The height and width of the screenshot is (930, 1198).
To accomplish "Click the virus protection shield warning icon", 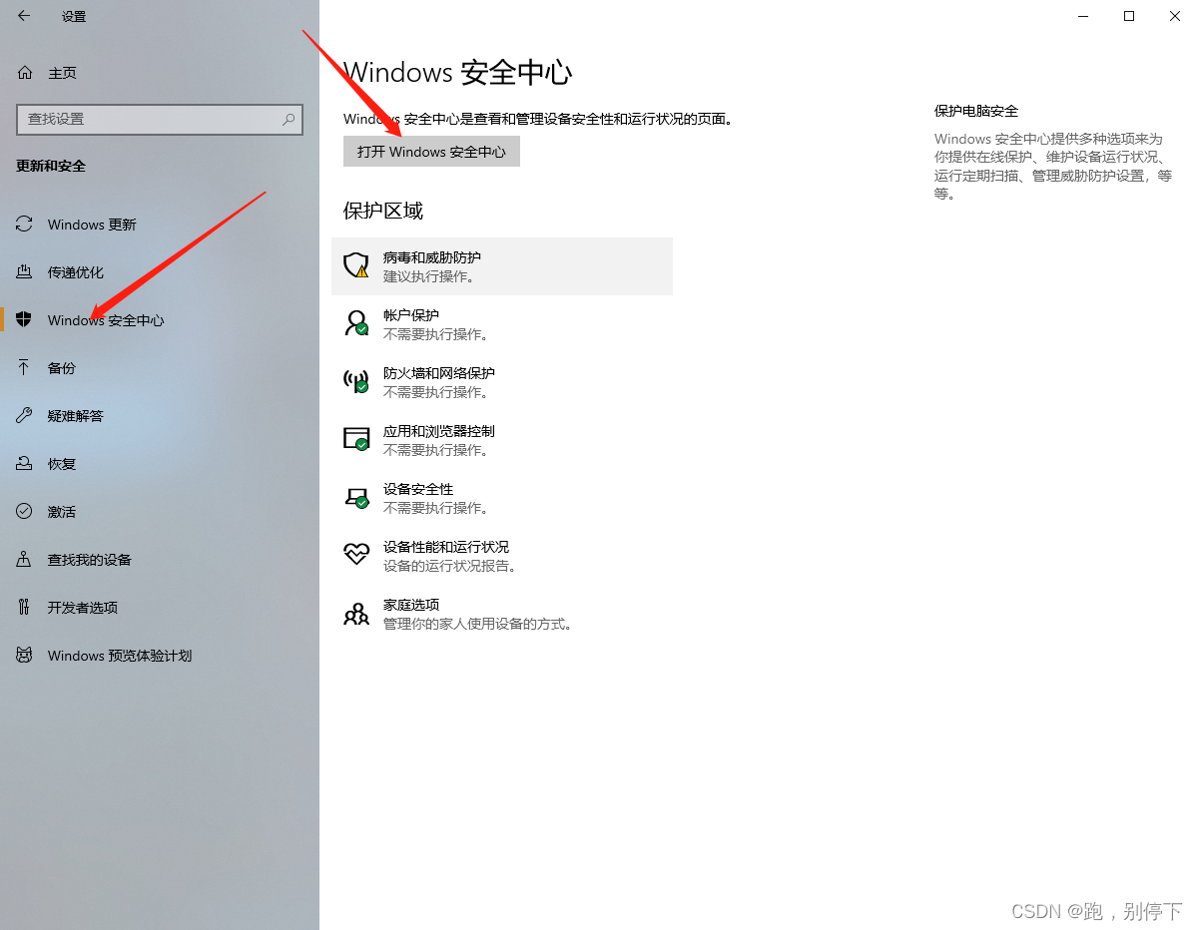I will [356, 265].
